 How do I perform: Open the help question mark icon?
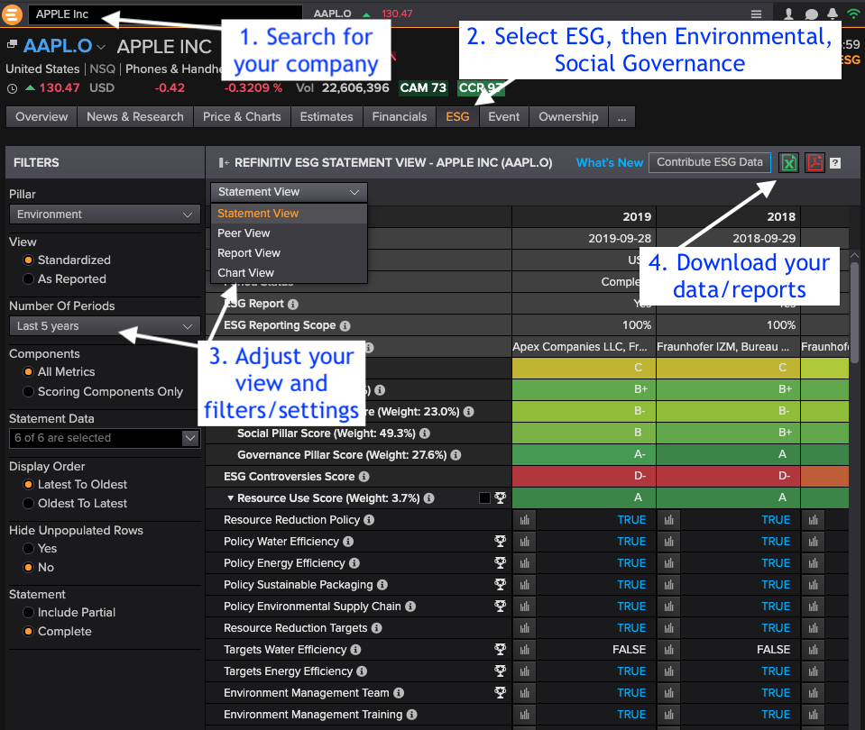[x=835, y=163]
